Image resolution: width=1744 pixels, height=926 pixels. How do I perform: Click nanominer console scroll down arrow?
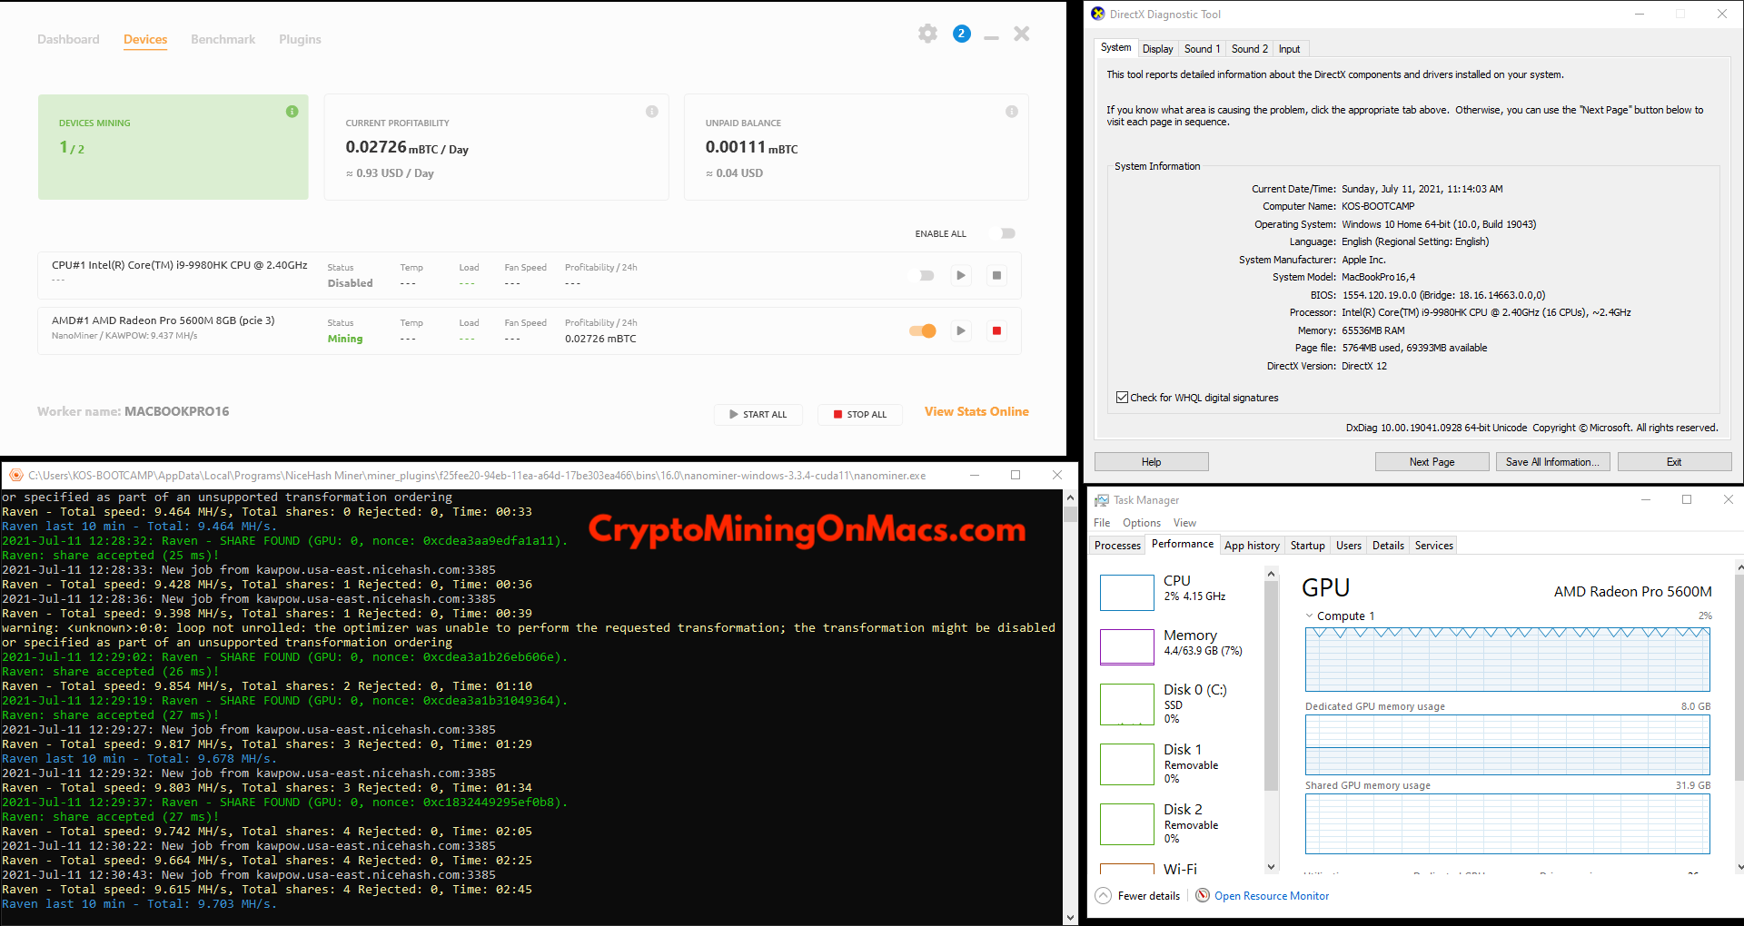pos(1070,917)
